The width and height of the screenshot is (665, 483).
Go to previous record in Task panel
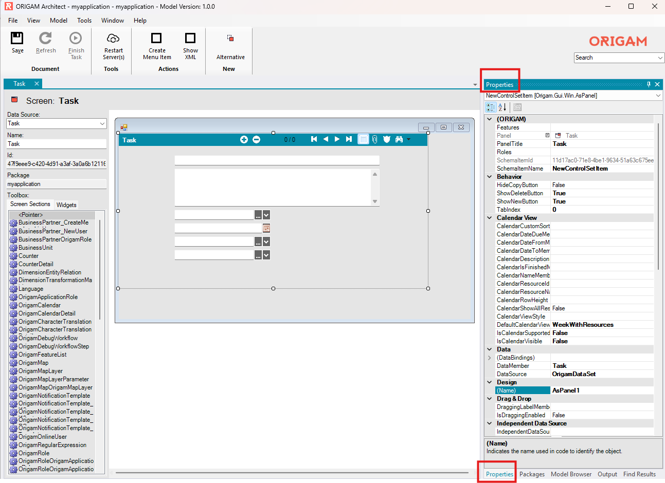click(326, 139)
